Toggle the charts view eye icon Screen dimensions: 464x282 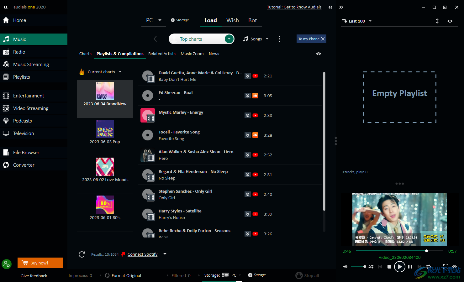(x=319, y=54)
